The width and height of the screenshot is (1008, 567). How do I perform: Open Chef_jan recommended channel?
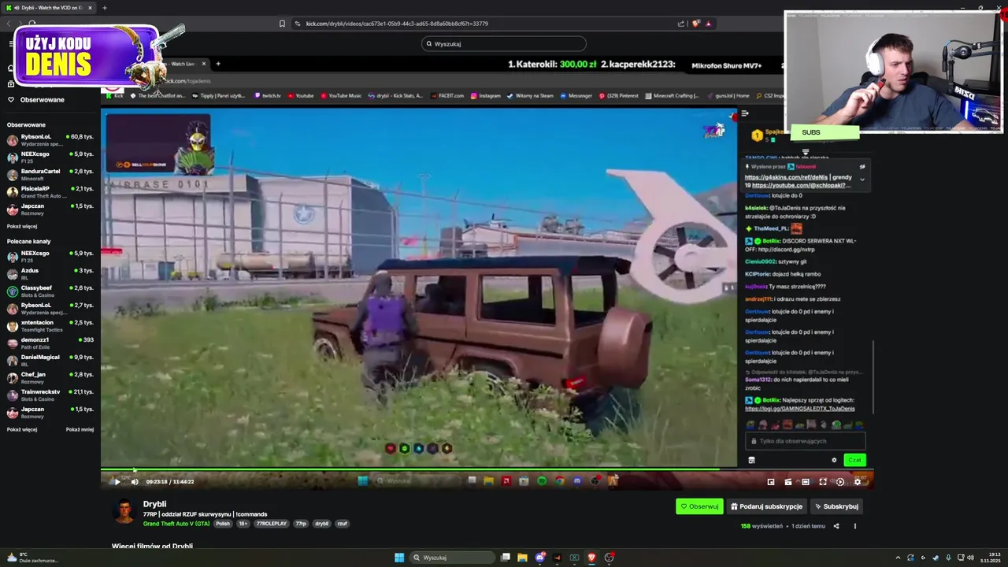50,378
